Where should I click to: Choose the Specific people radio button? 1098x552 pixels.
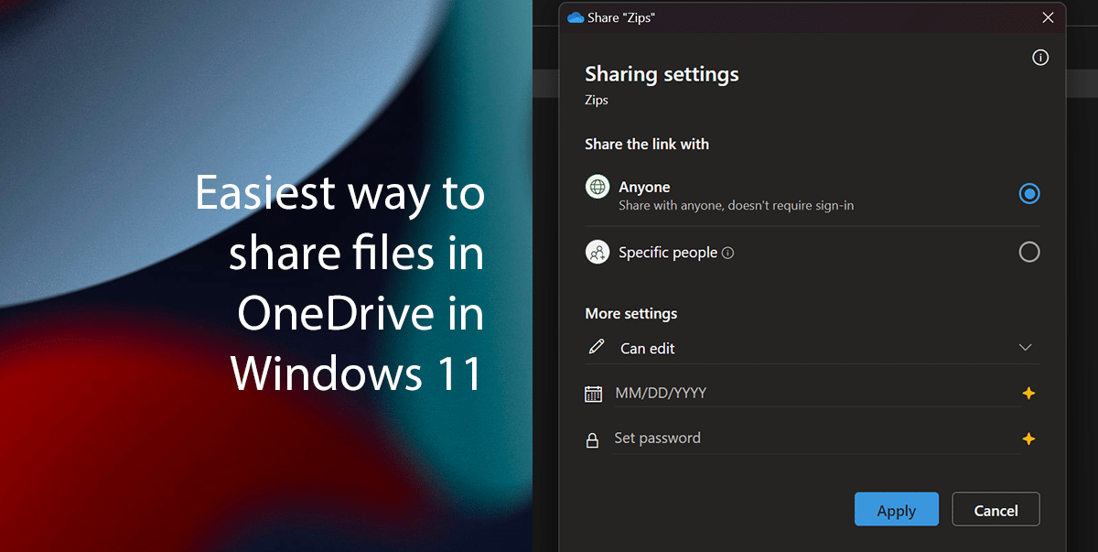point(1029,252)
